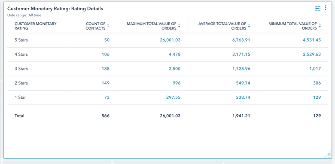The image size is (335, 164).
Task: Sort by Average Total Value of Orders
Action: [249, 26]
